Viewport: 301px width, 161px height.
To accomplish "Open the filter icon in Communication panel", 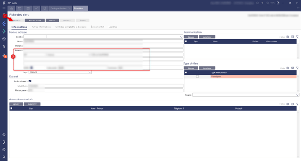I will (x=297, y=37).
